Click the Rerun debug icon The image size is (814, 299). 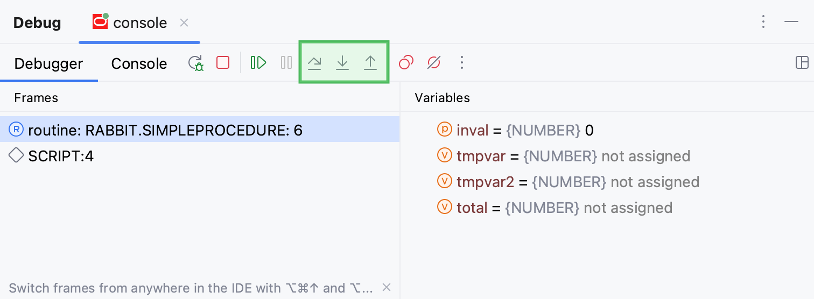coord(195,63)
